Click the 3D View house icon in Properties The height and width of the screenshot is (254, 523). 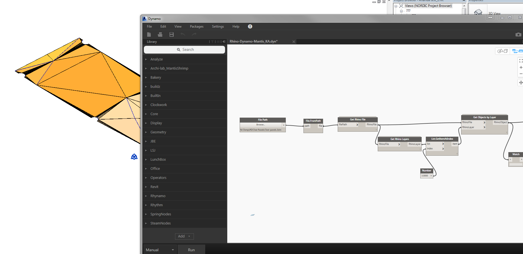(478, 12)
